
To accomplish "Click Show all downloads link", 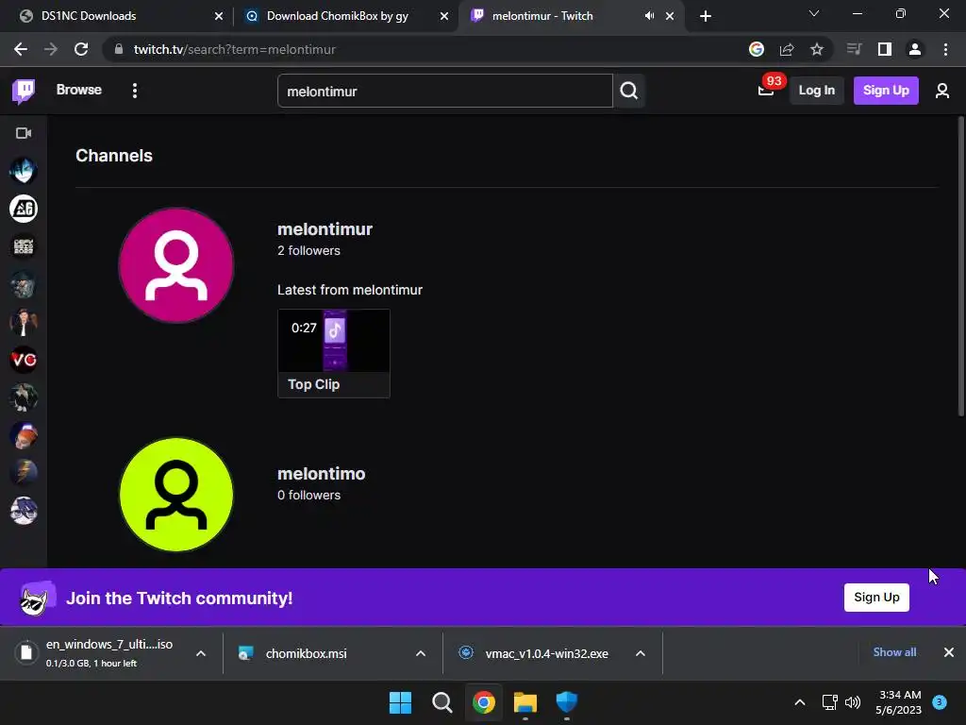I will click(x=894, y=652).
